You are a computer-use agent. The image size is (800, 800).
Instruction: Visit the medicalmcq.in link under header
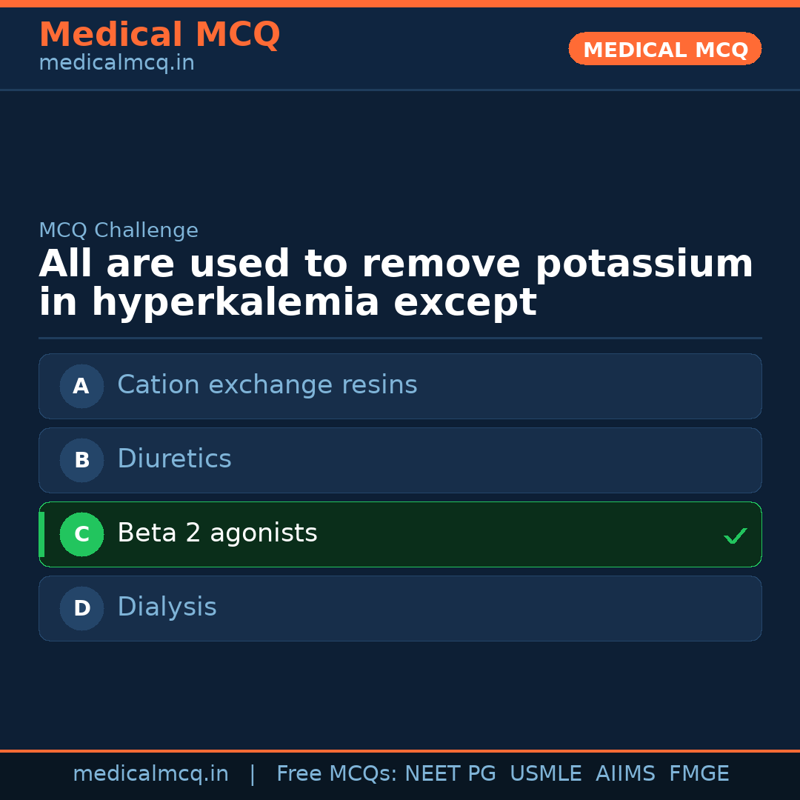pos(116,63)
